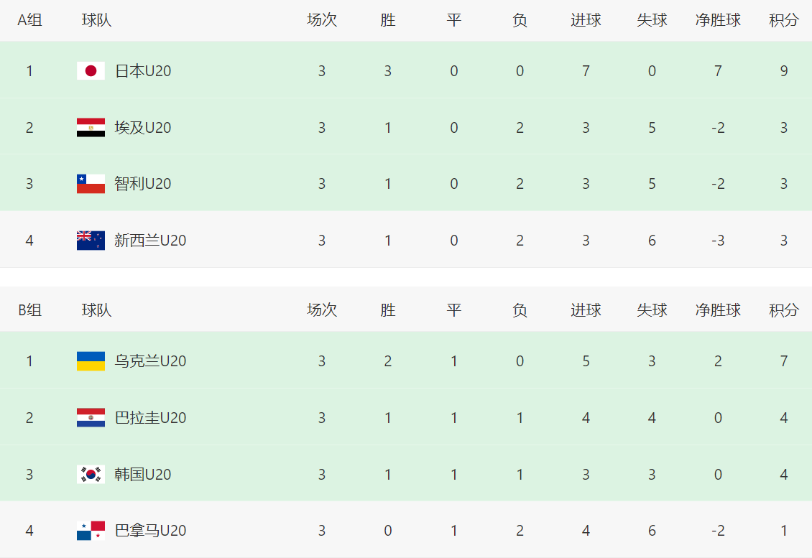
Task: Click the Japan flag icon
Action: point(91,70)
